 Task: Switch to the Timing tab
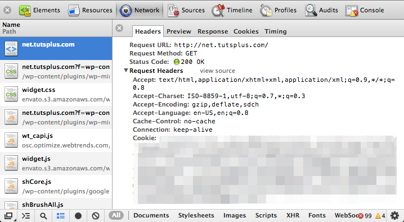coord(276,31)
